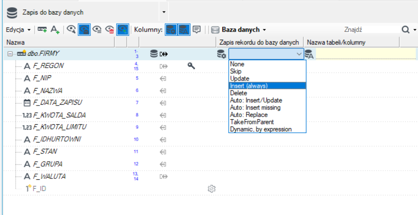This screenshot has width=418, height=215.
Task: Click table name field in dbo.FIRMY row
Action: pyautogui.click(x=365, y=54)
